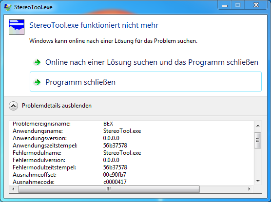271x202 pixels.
Task: Click the StereoTool application icon
Action: pyautogui.click(x=17, y=27)
